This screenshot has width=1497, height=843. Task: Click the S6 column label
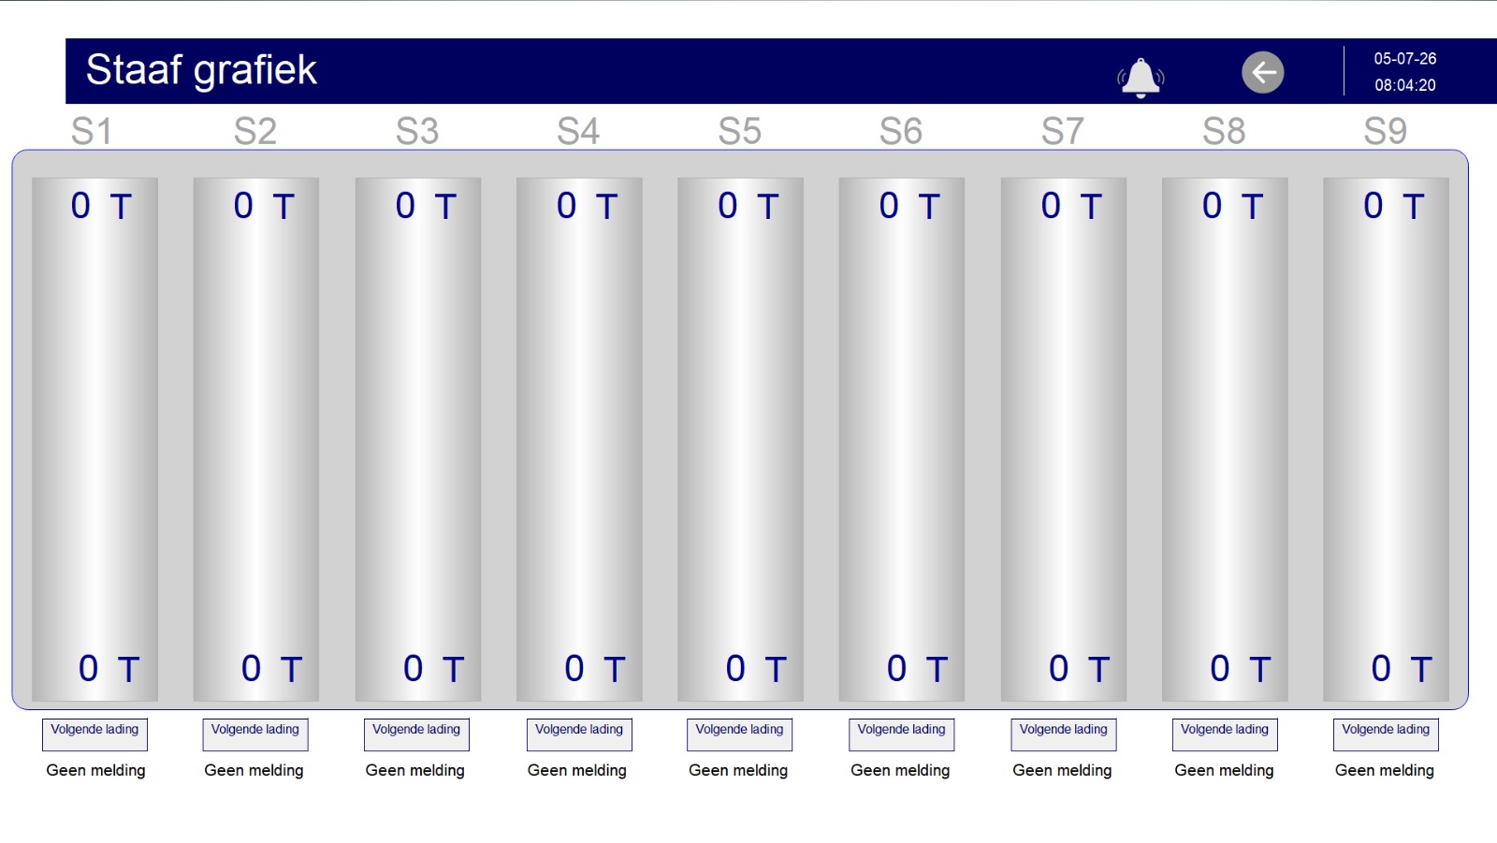[901, 131]
